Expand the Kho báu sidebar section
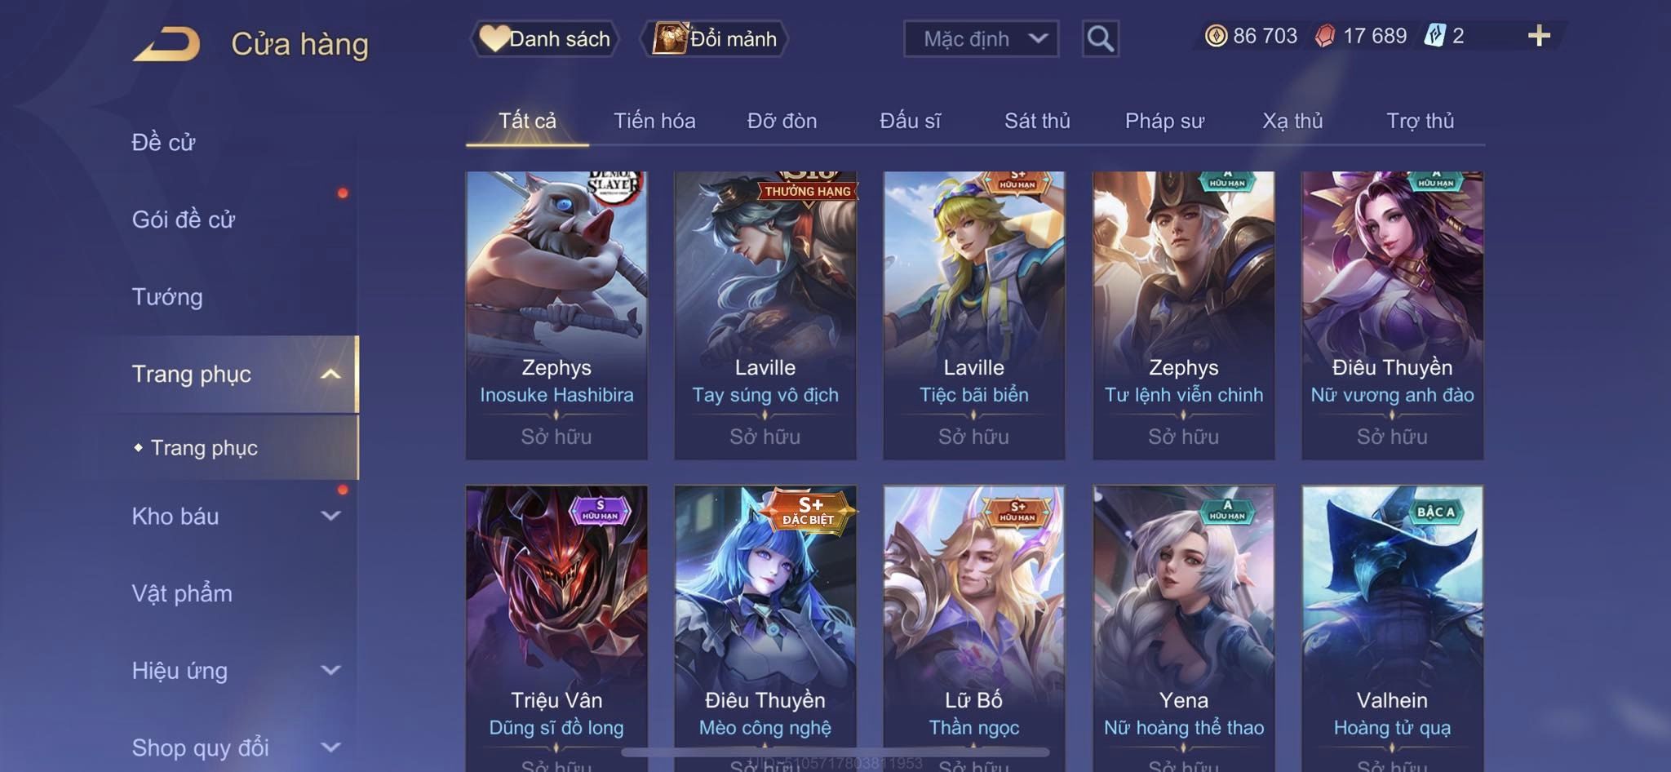Screen dimensions: 1671x772 pyautogui.click(x=330, y=516)
